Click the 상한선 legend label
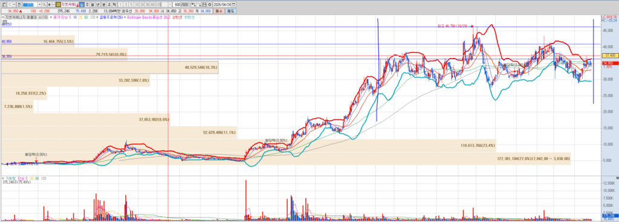This screenshot has height=222, width=619. [177, 17]
